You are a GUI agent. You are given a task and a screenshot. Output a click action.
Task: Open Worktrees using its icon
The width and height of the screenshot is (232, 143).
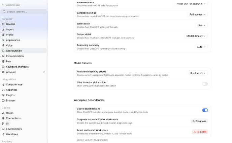click(3, 134)
